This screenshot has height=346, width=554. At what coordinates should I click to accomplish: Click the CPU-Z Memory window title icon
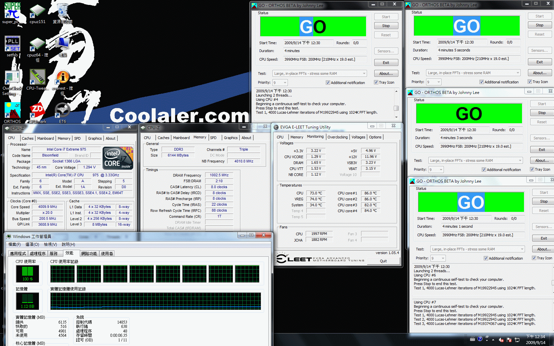point(143,128)
